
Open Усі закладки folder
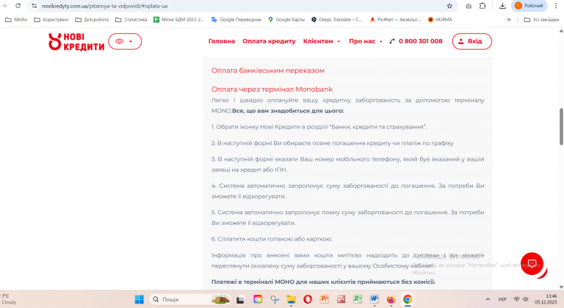click(541, 20)
